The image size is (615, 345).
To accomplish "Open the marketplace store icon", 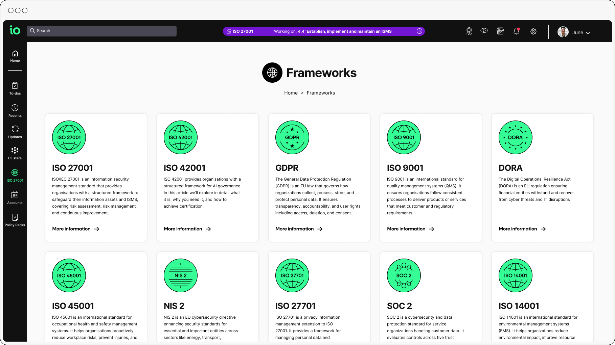I will pos(500,31).
